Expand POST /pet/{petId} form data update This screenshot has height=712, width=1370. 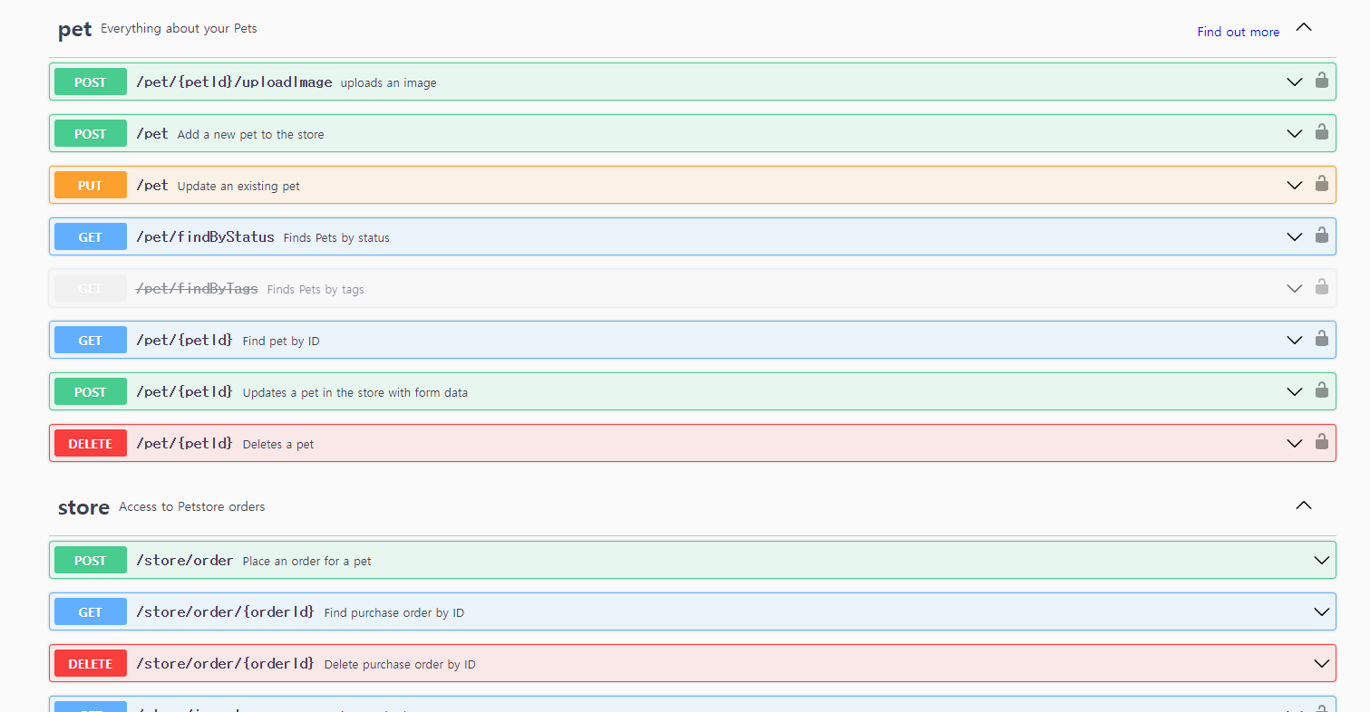[1294, 391]
